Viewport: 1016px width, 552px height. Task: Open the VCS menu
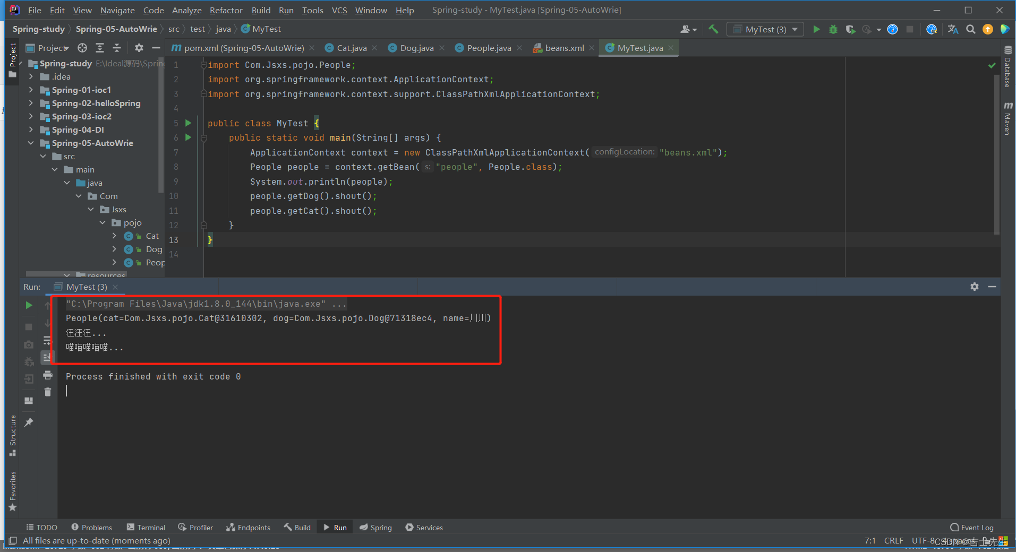tap(339, 10)
